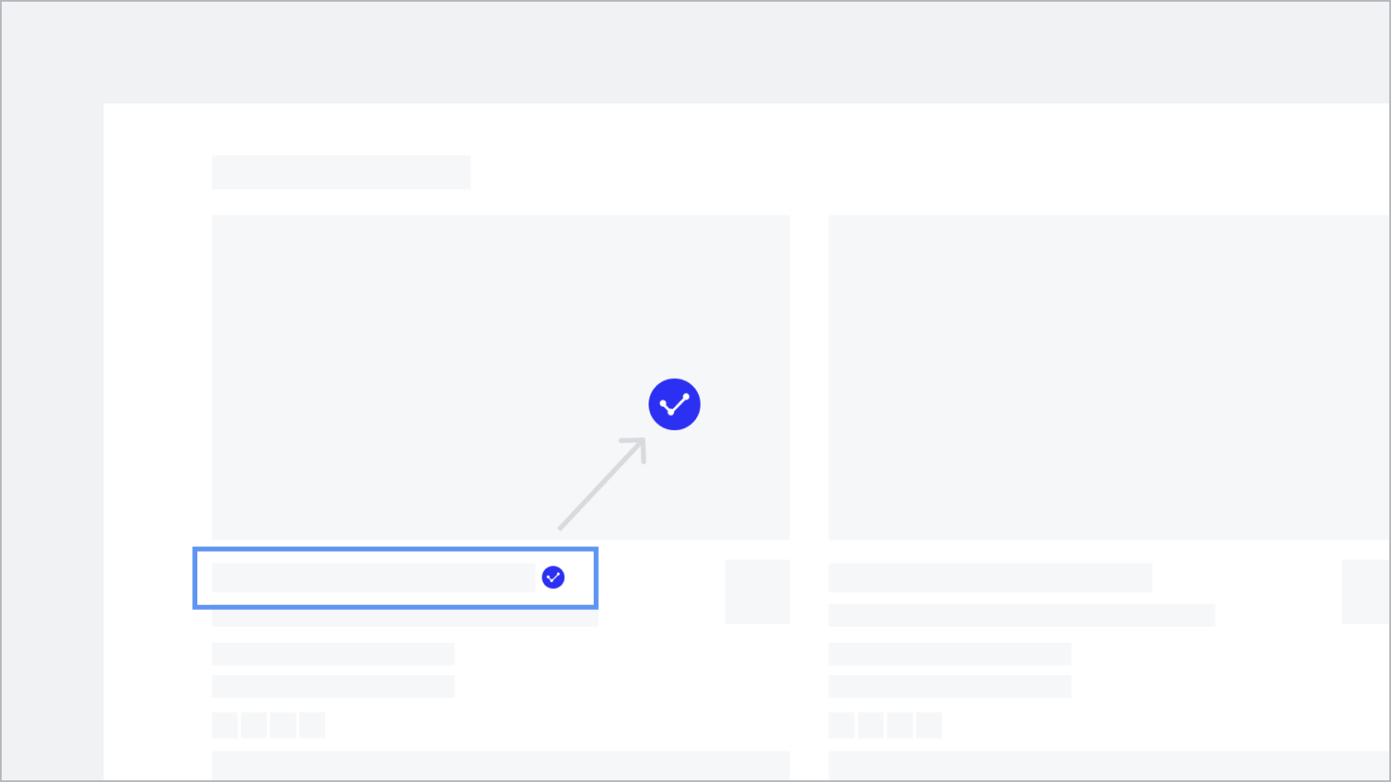
Task: Click the right card's longer subtitle line
Action: point(1022,615)
